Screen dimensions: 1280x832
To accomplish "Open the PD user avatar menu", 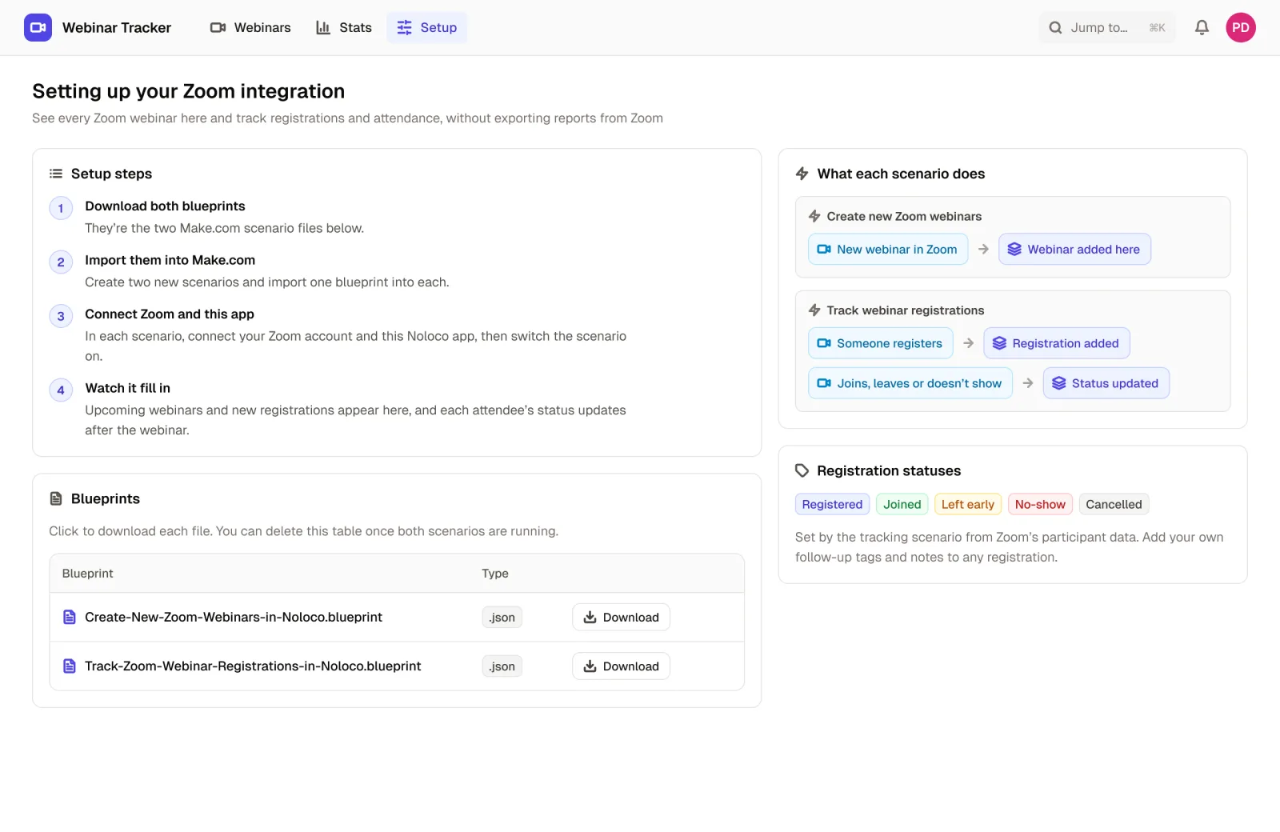I will tap(1241, 27).
